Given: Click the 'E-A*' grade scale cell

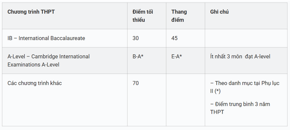Looking at the screenshot, I should pos(177,57).
